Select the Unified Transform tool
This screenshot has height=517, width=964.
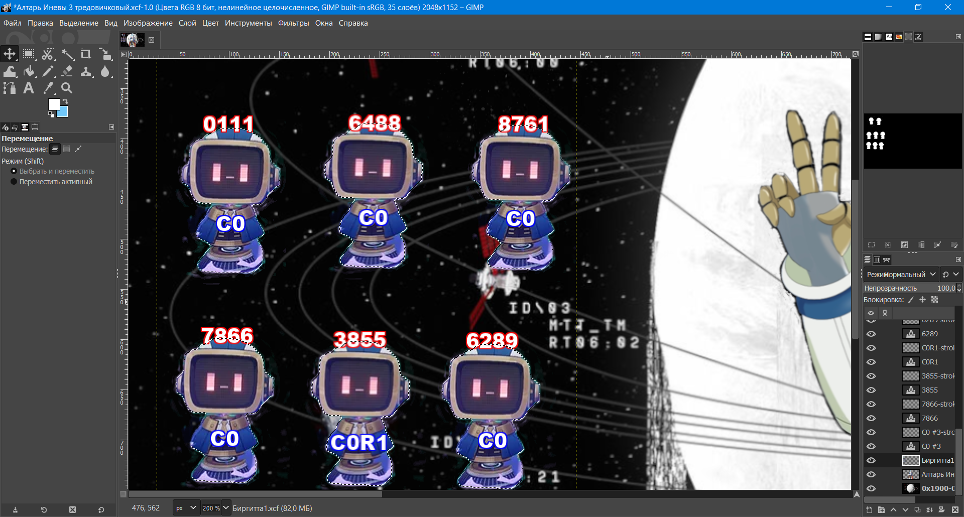[x=105, y=54]
